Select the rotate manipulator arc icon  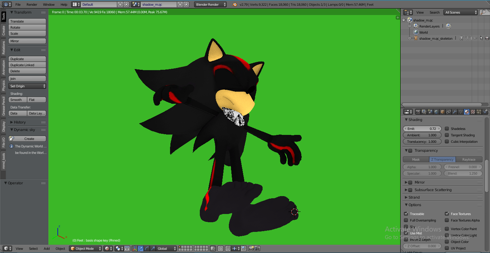147,248
